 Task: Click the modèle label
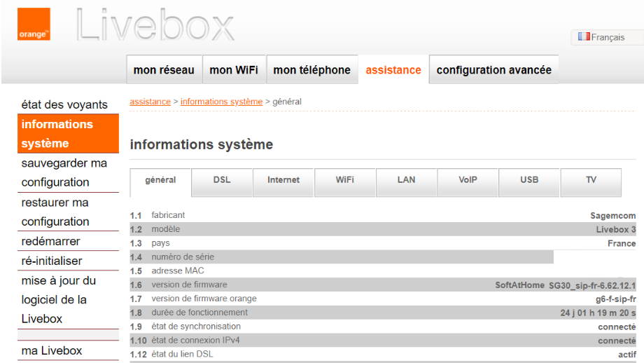tap(165, 229)
